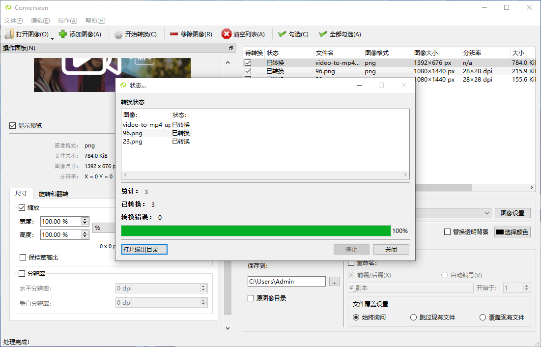Click the Remove Images (移除图像) red minus icon
541x347 pixels.
tap(174, 34)
